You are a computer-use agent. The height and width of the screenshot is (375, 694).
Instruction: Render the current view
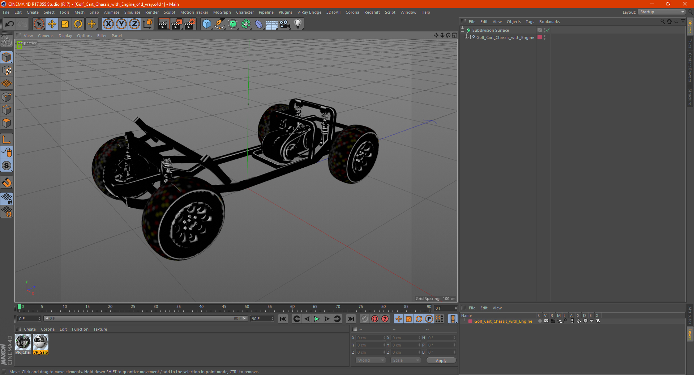(163, 24)
